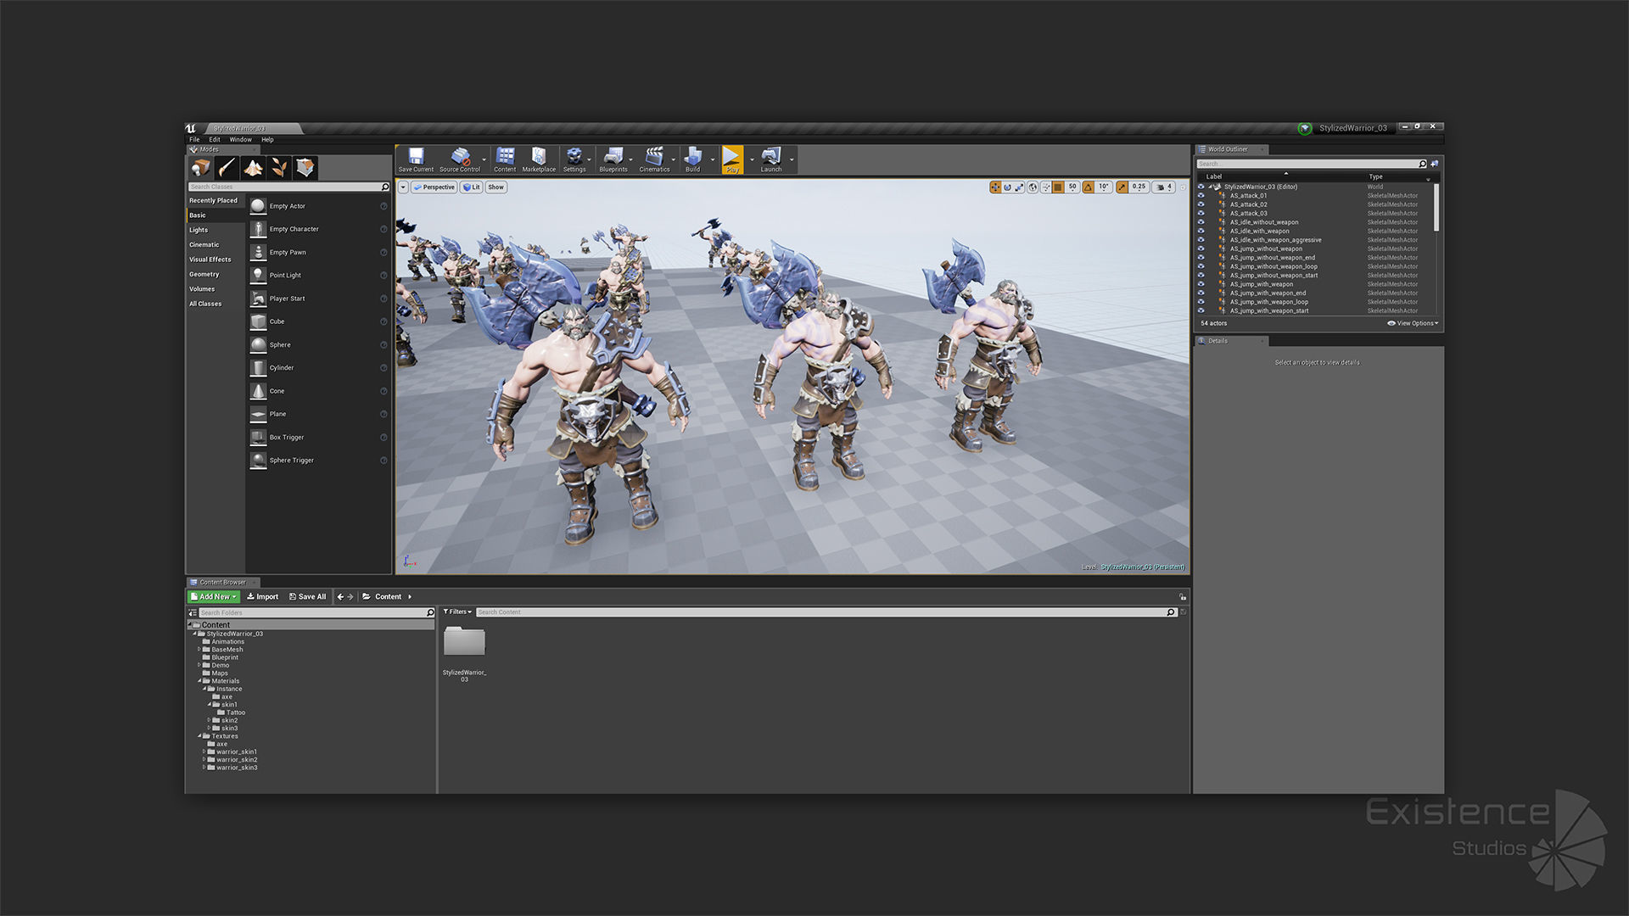Click Cube icon in Basic actor list
The image size is (1629, 916).
pos(258,321)
